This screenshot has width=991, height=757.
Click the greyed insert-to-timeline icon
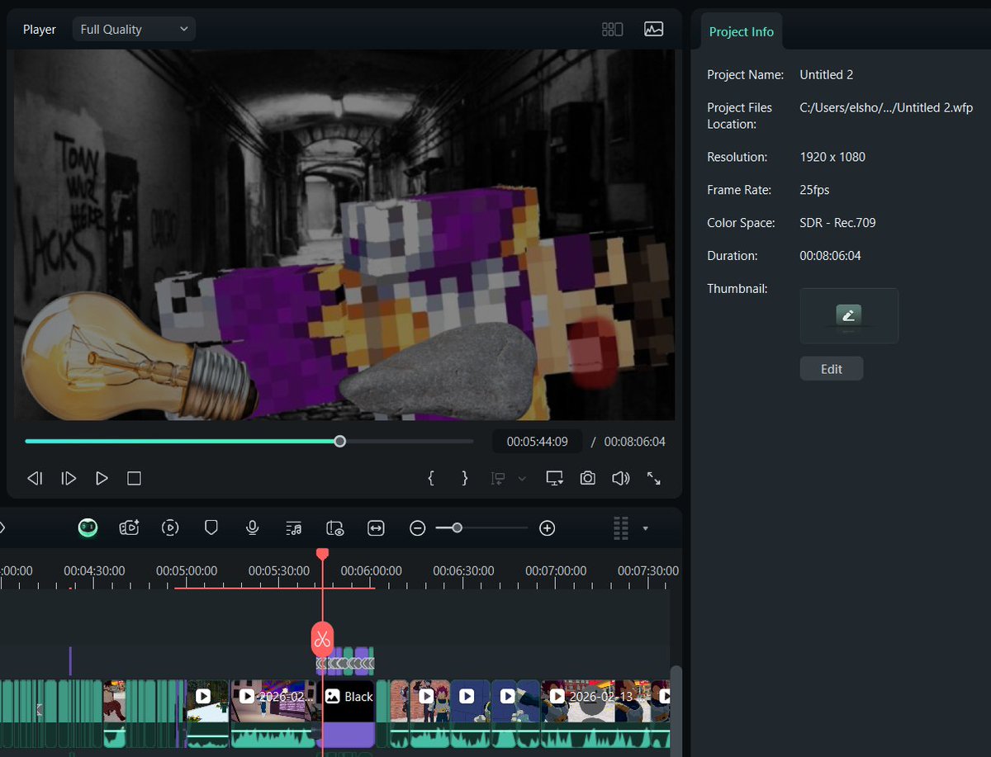click(x=498, y=478)
